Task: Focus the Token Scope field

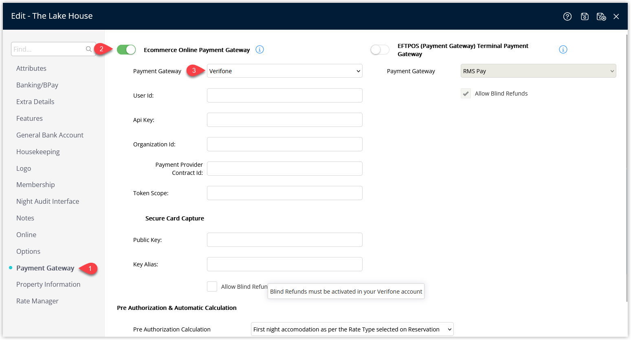Action: [285, 193]
